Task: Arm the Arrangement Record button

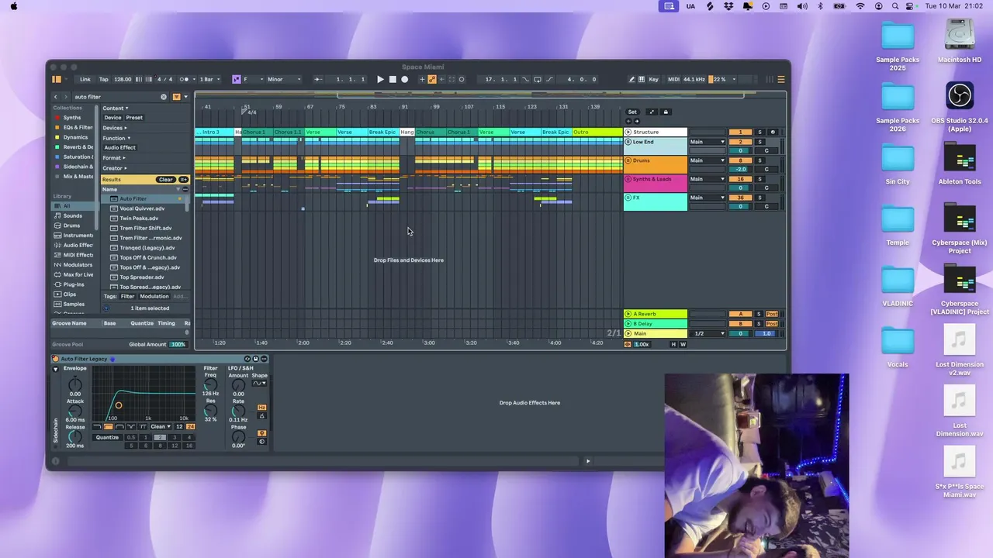Action: point(404,79)
